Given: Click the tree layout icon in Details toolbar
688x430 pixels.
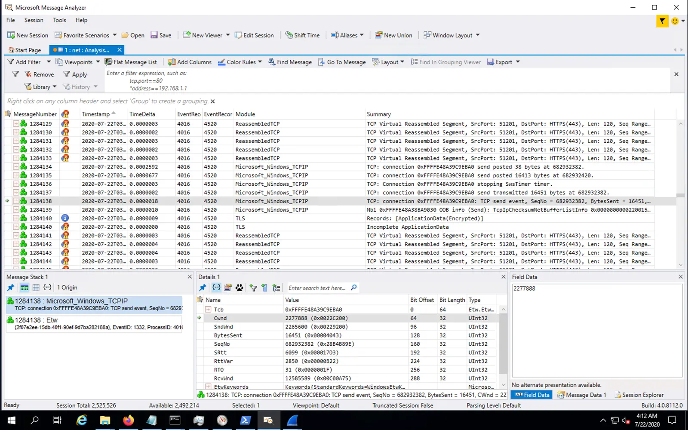Looking at the screenshot, I should [276, 288].
